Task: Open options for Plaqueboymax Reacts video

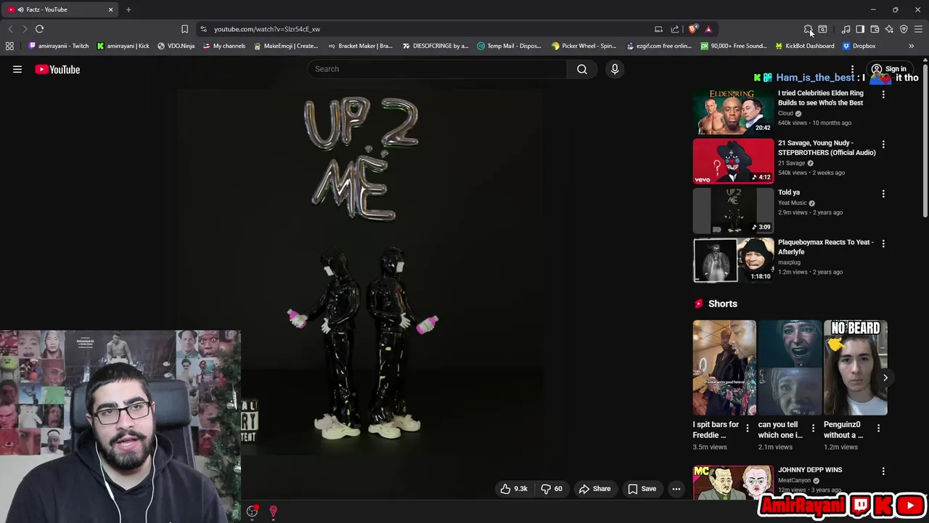Action: pos(883,243)
